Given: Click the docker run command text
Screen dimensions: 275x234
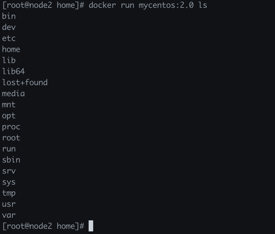Looking at the screenshot, I should pos(148,5).
